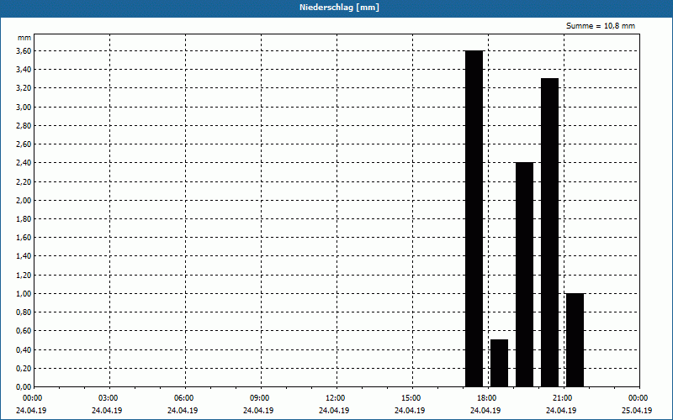
Task: Click the 0,80 y-axis label
Action: [x=24, y=312]
